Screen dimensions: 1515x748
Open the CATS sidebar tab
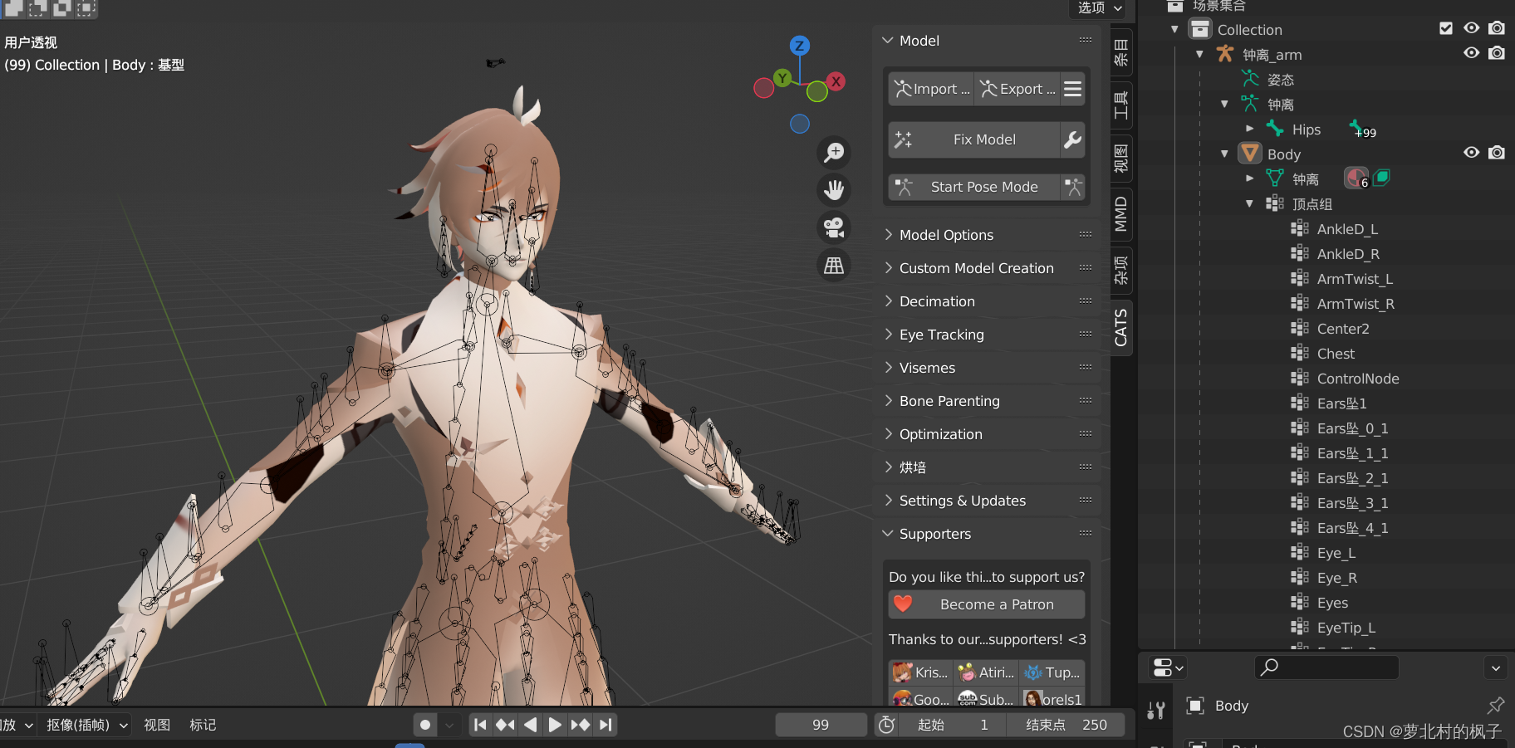[x=1121, y=327]
